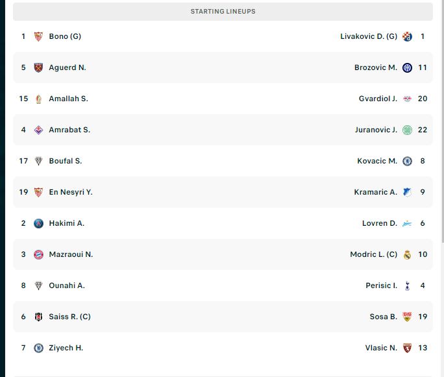
Task: Select Kovacic M. player name
Action: (x=377, y=161)
